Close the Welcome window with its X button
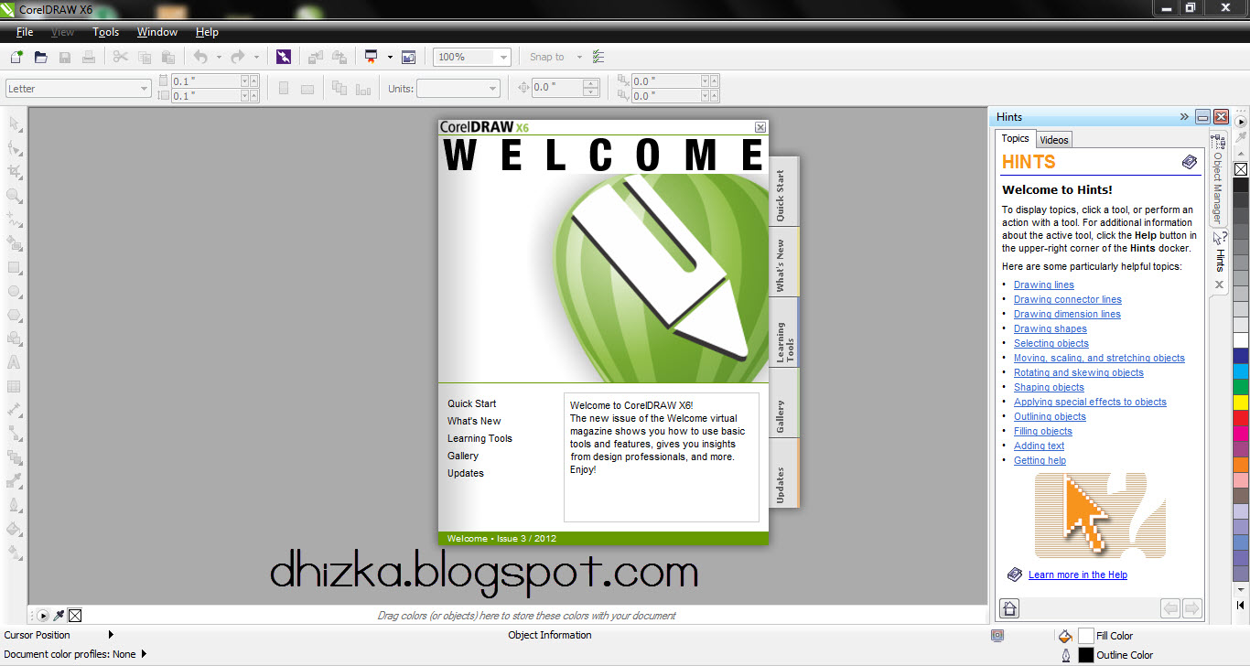This screenshot has width=1250, height=666. click(x=760, y=127)
